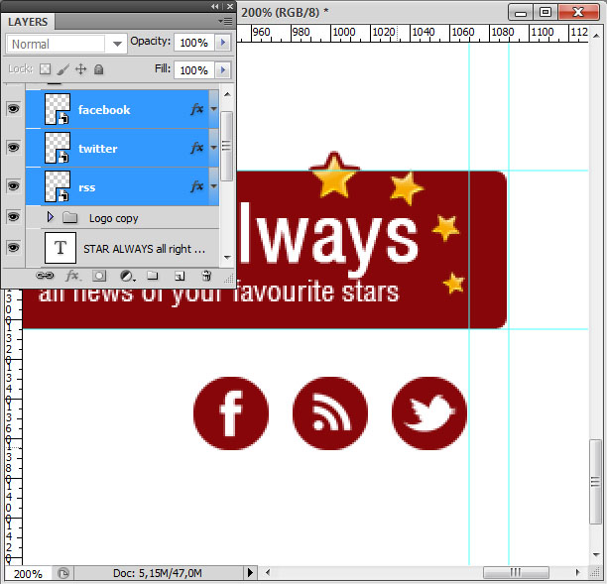Hide the STAR ALWAYS text layer
Image resolution: width=607 pixels, height=584 pixels.
[x=14, y=248]
